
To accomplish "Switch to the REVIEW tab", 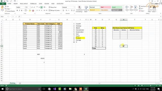I will click(x=47, y=4).
